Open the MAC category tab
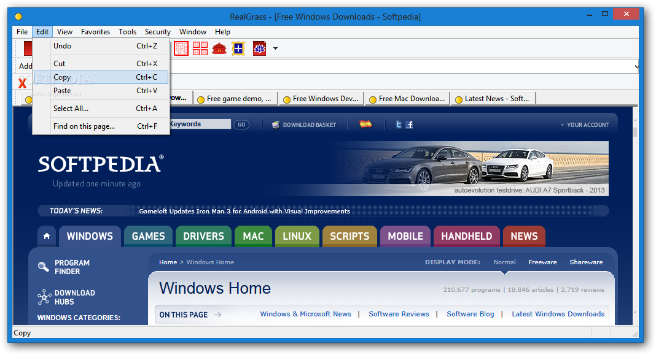 [254, 237]
